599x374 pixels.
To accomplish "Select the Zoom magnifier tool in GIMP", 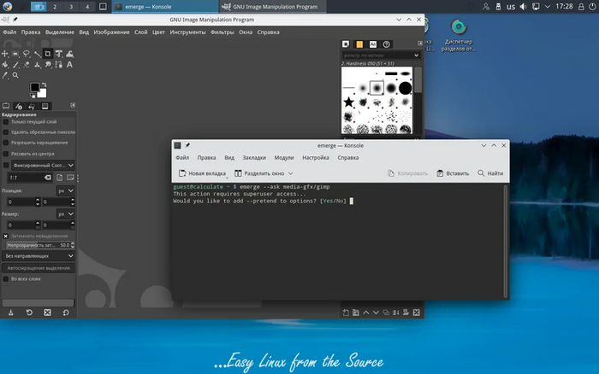I will tap(15, 75).
